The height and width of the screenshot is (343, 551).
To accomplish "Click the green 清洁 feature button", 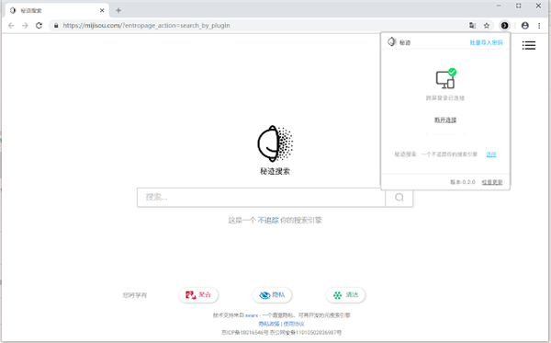I will coord(346,295).
